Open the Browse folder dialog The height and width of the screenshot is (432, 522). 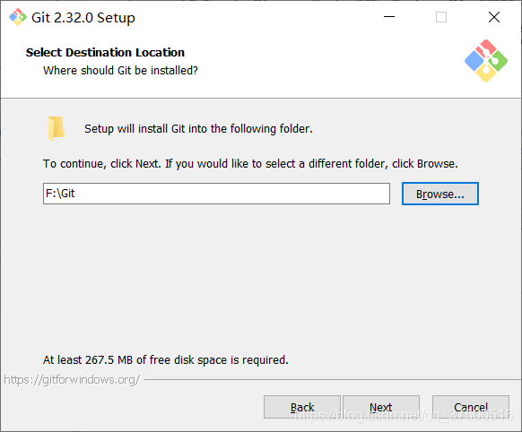[x=440, y=194]
